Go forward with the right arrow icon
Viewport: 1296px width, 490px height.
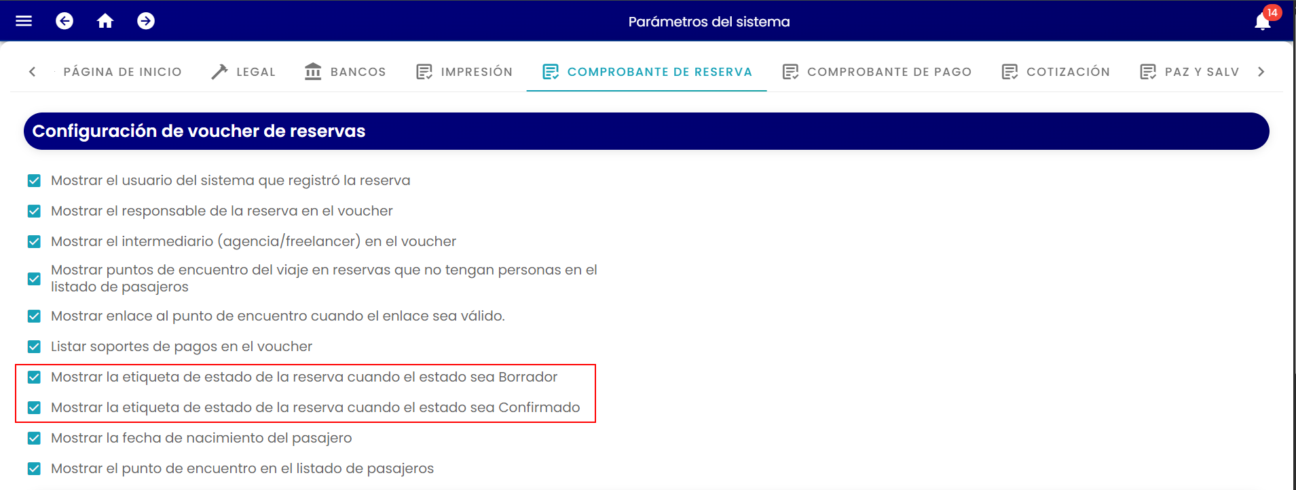pos(146,21)
